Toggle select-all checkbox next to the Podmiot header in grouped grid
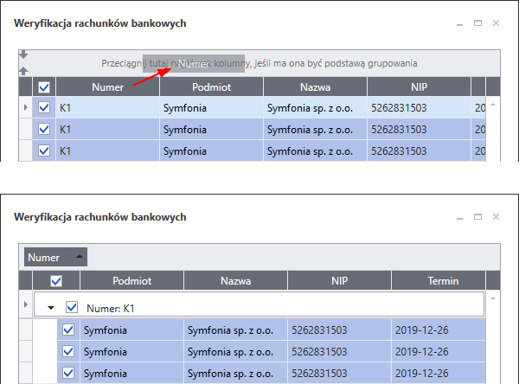 56,281
